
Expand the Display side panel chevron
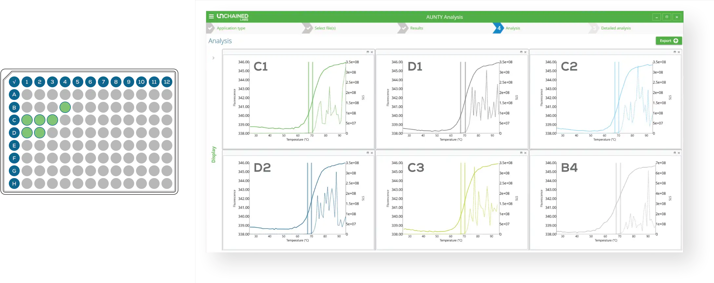pos(213,58)
